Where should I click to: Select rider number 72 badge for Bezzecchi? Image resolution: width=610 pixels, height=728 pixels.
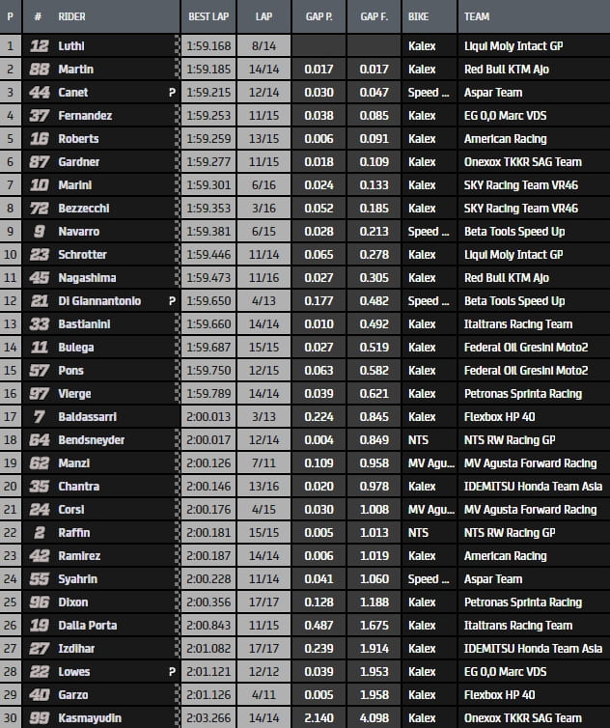[x=40, y=209]
